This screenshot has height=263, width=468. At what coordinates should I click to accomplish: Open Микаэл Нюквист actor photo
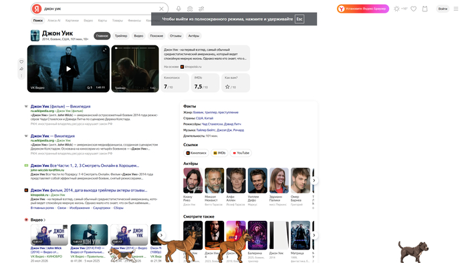click(x=215, y=180)
